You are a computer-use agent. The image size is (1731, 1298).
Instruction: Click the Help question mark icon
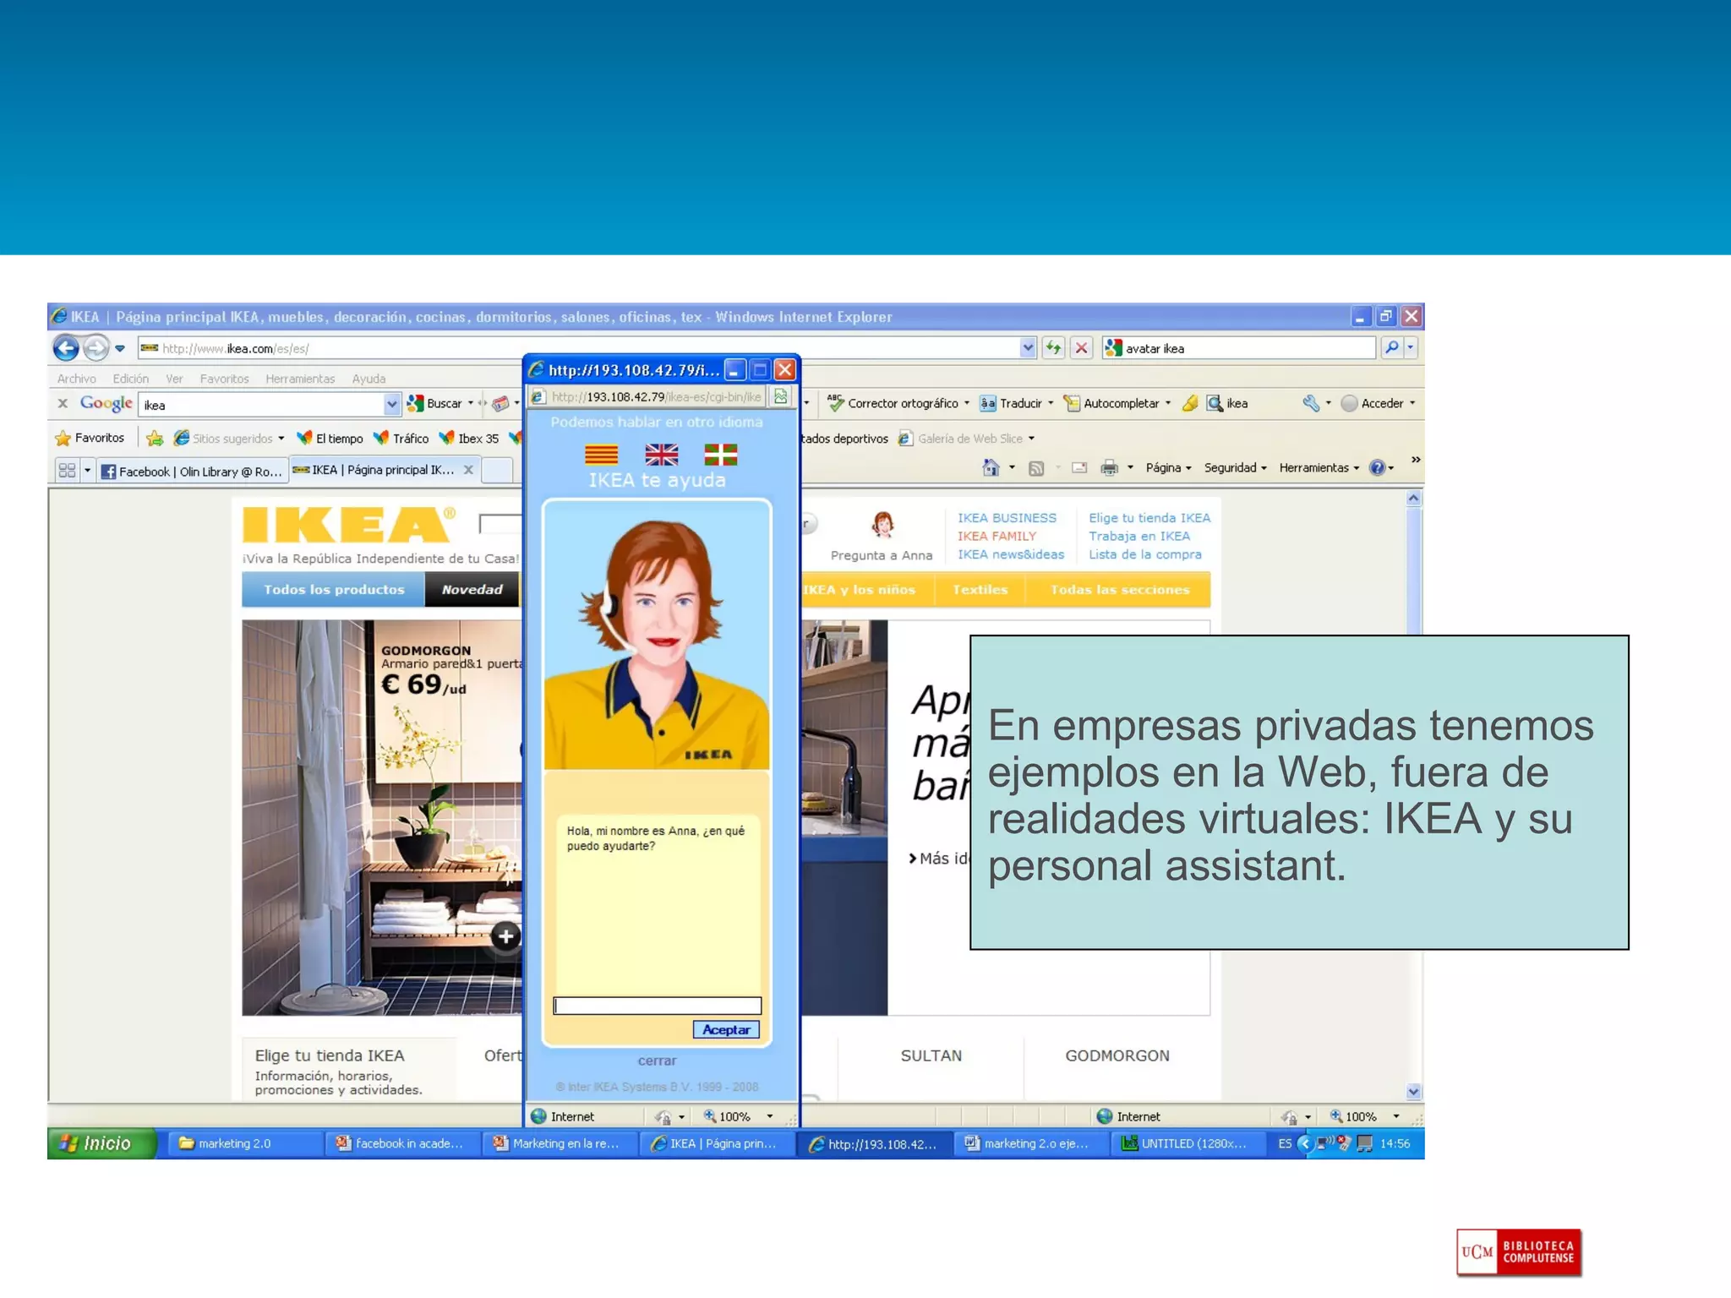point(1378,467)
